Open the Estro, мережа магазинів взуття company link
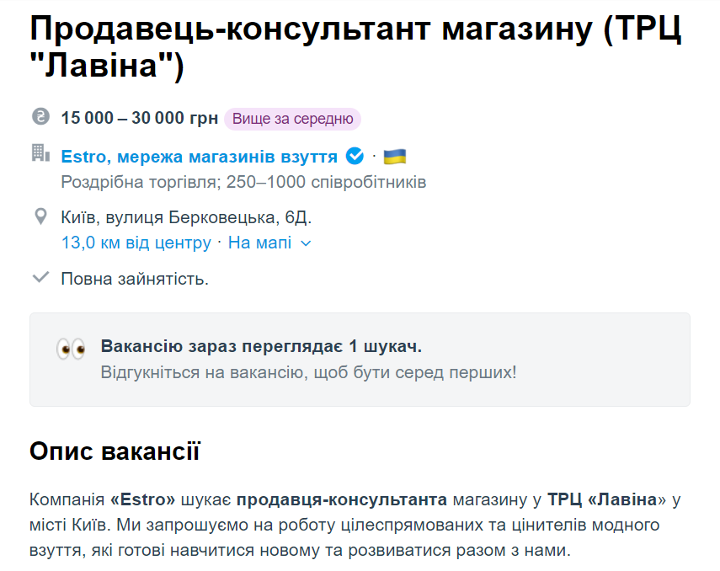720x571 pixels. point(200,157)
